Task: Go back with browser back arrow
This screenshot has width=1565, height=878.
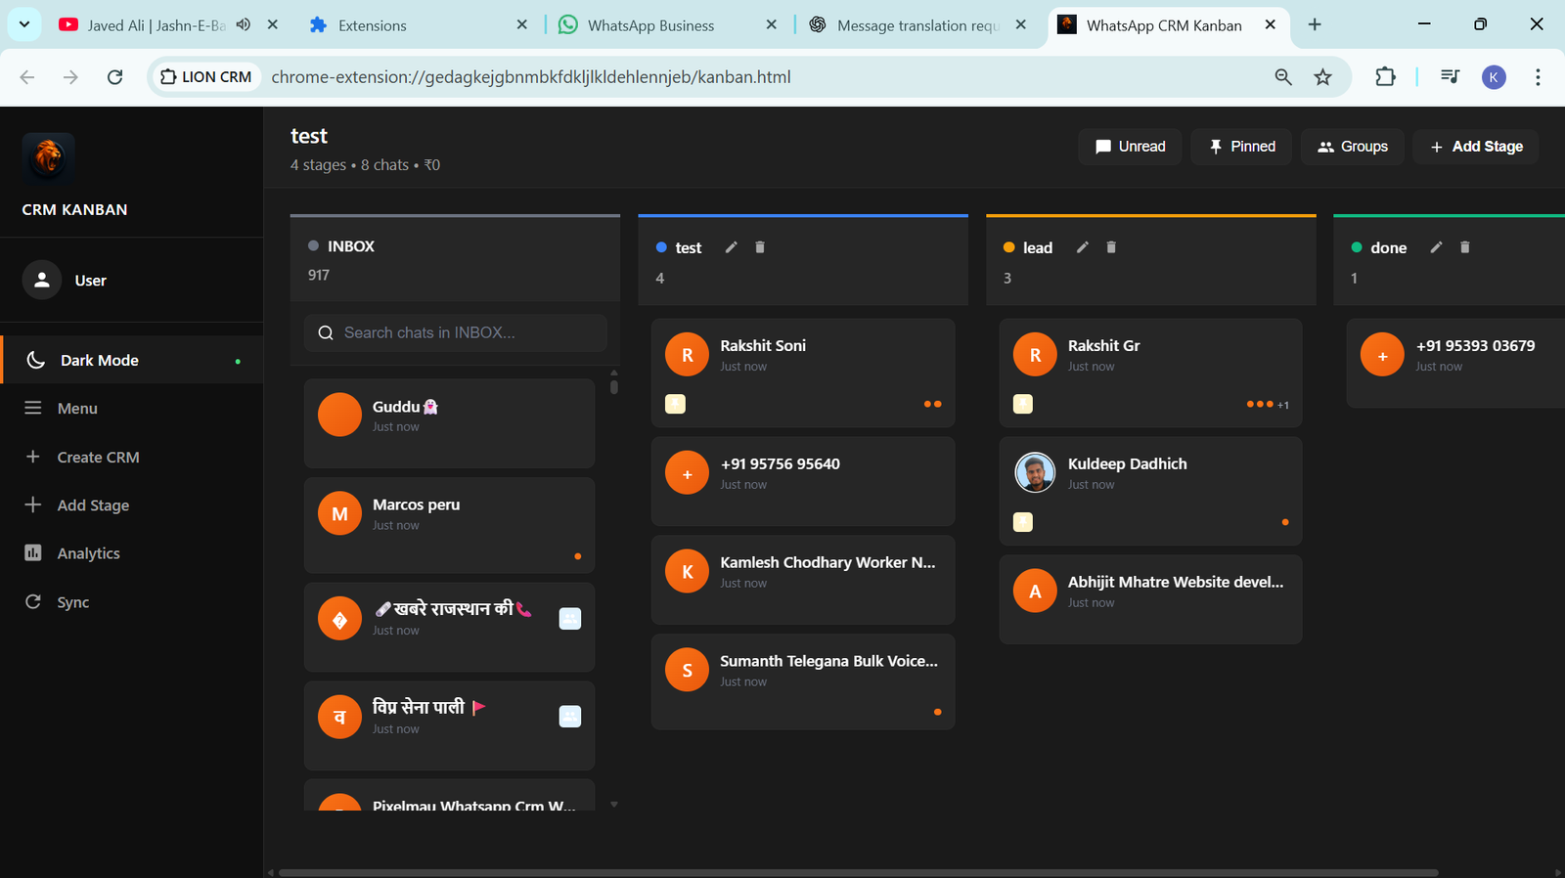Action: 27,76
